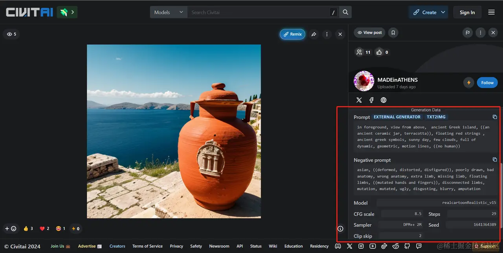
Task: Click the TXT2IMG badge
Action: [436, 117]
